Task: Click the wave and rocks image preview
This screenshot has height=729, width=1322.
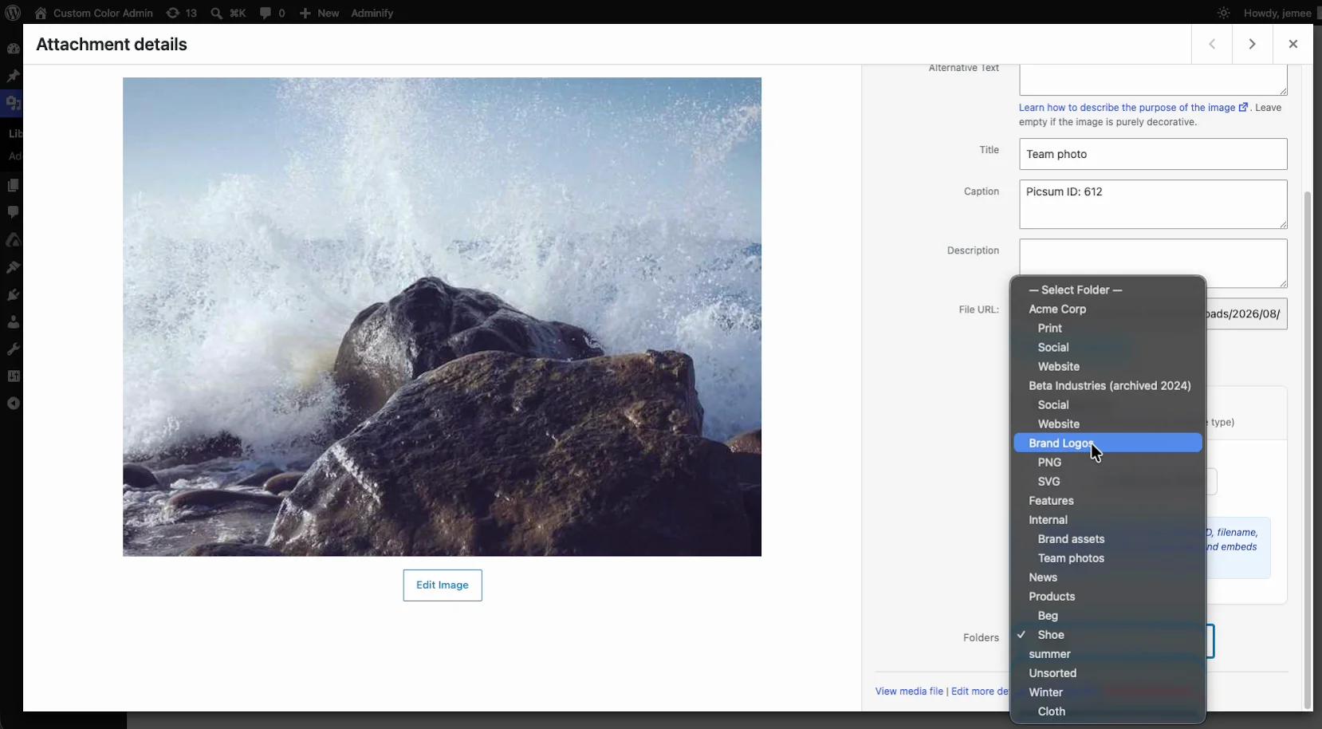Action: tap(442, 317)
